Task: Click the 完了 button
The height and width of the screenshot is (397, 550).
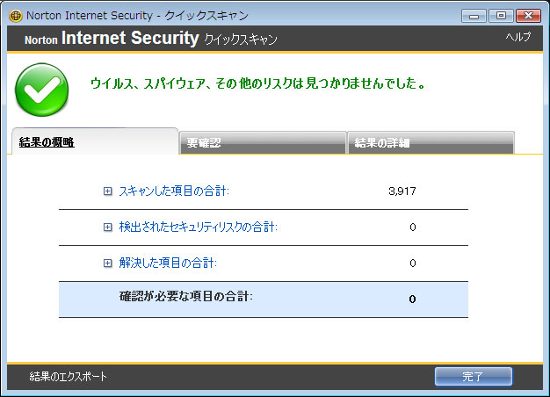Action: click(x=474, y=377)
